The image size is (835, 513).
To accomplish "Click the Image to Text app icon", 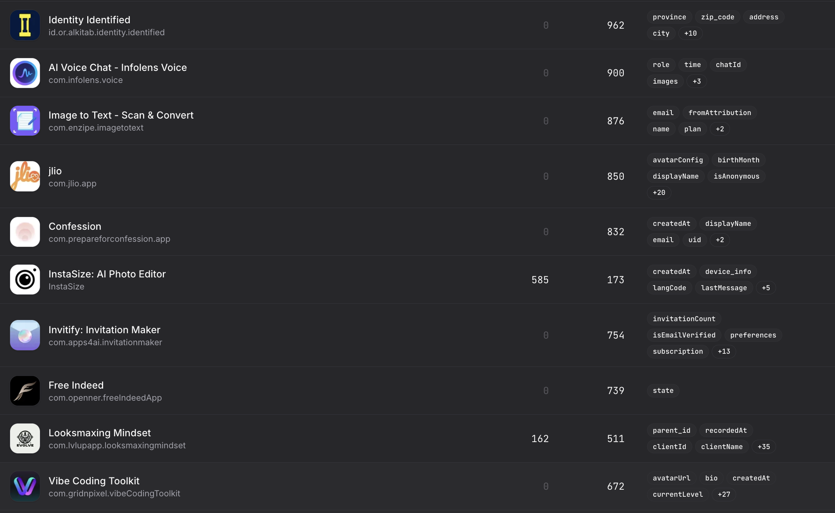I will [x=25, y=121].
